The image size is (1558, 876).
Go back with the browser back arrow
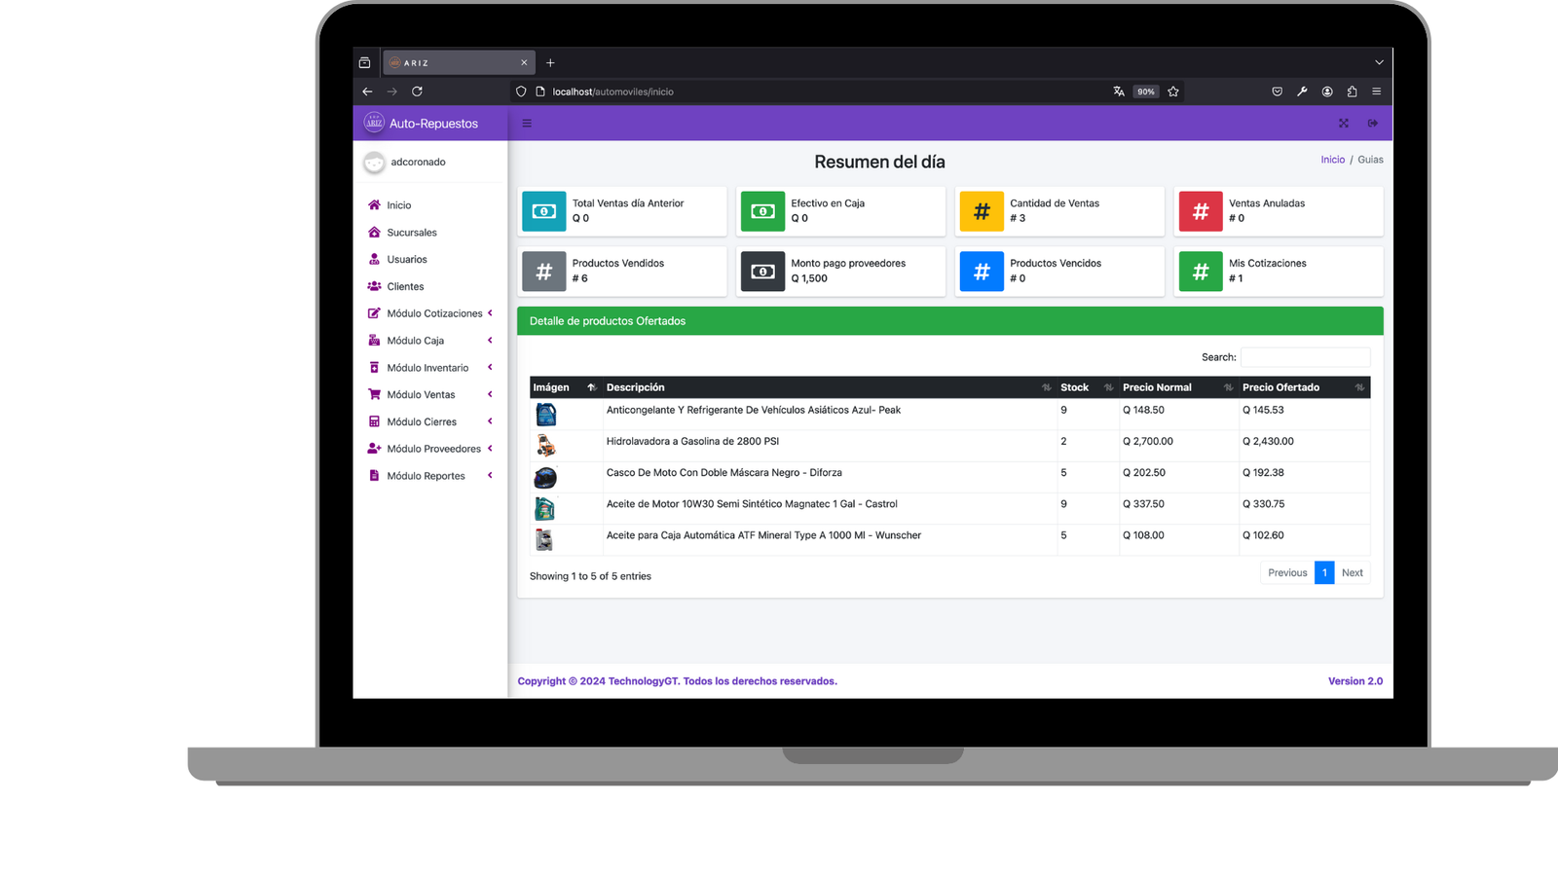tap(367, 91)
